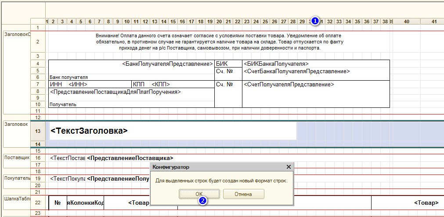This screenshot has width=444, height=217.
Task: Select the bold <ПредставлениеПоставщика> cell
Action: pyautogui.click(x=130, y=158)
